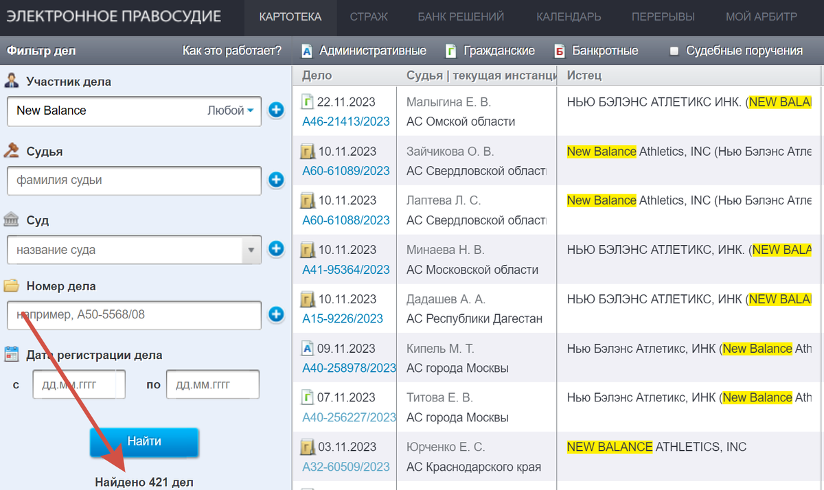Switch to the Страж tab

(x=369, y=17)
